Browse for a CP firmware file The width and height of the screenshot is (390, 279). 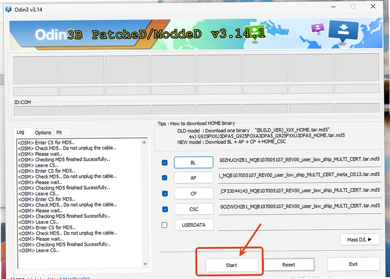(194, 194)
